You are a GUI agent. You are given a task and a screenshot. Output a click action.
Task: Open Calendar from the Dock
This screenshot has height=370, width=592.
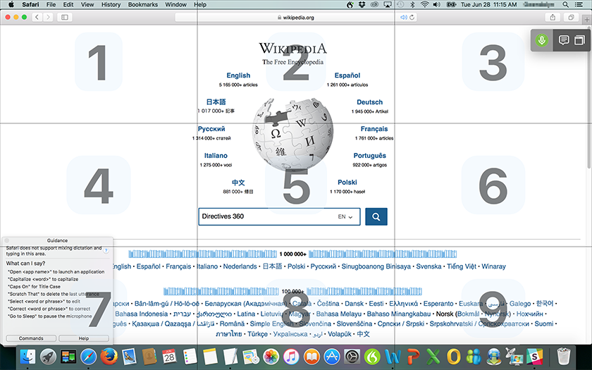(170, 357)
